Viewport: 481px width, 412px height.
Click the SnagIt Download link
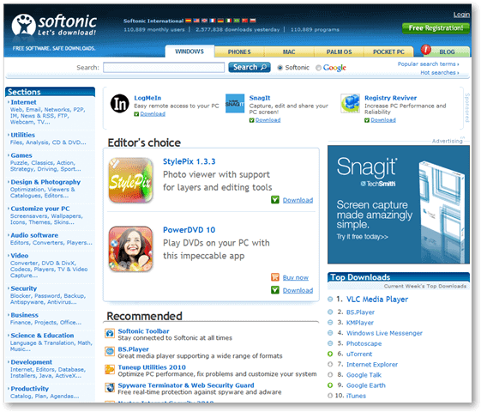point(268,120)
